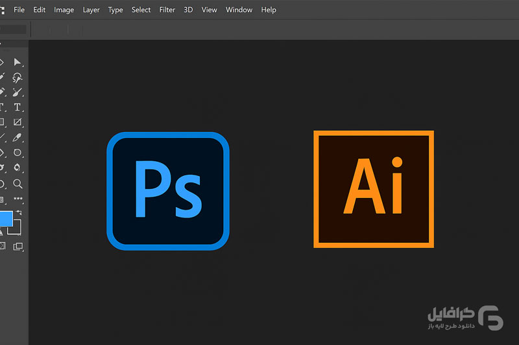Select the fully visible Type tool T icon
Screen dimensions: 519x345
tap(18, 107)
